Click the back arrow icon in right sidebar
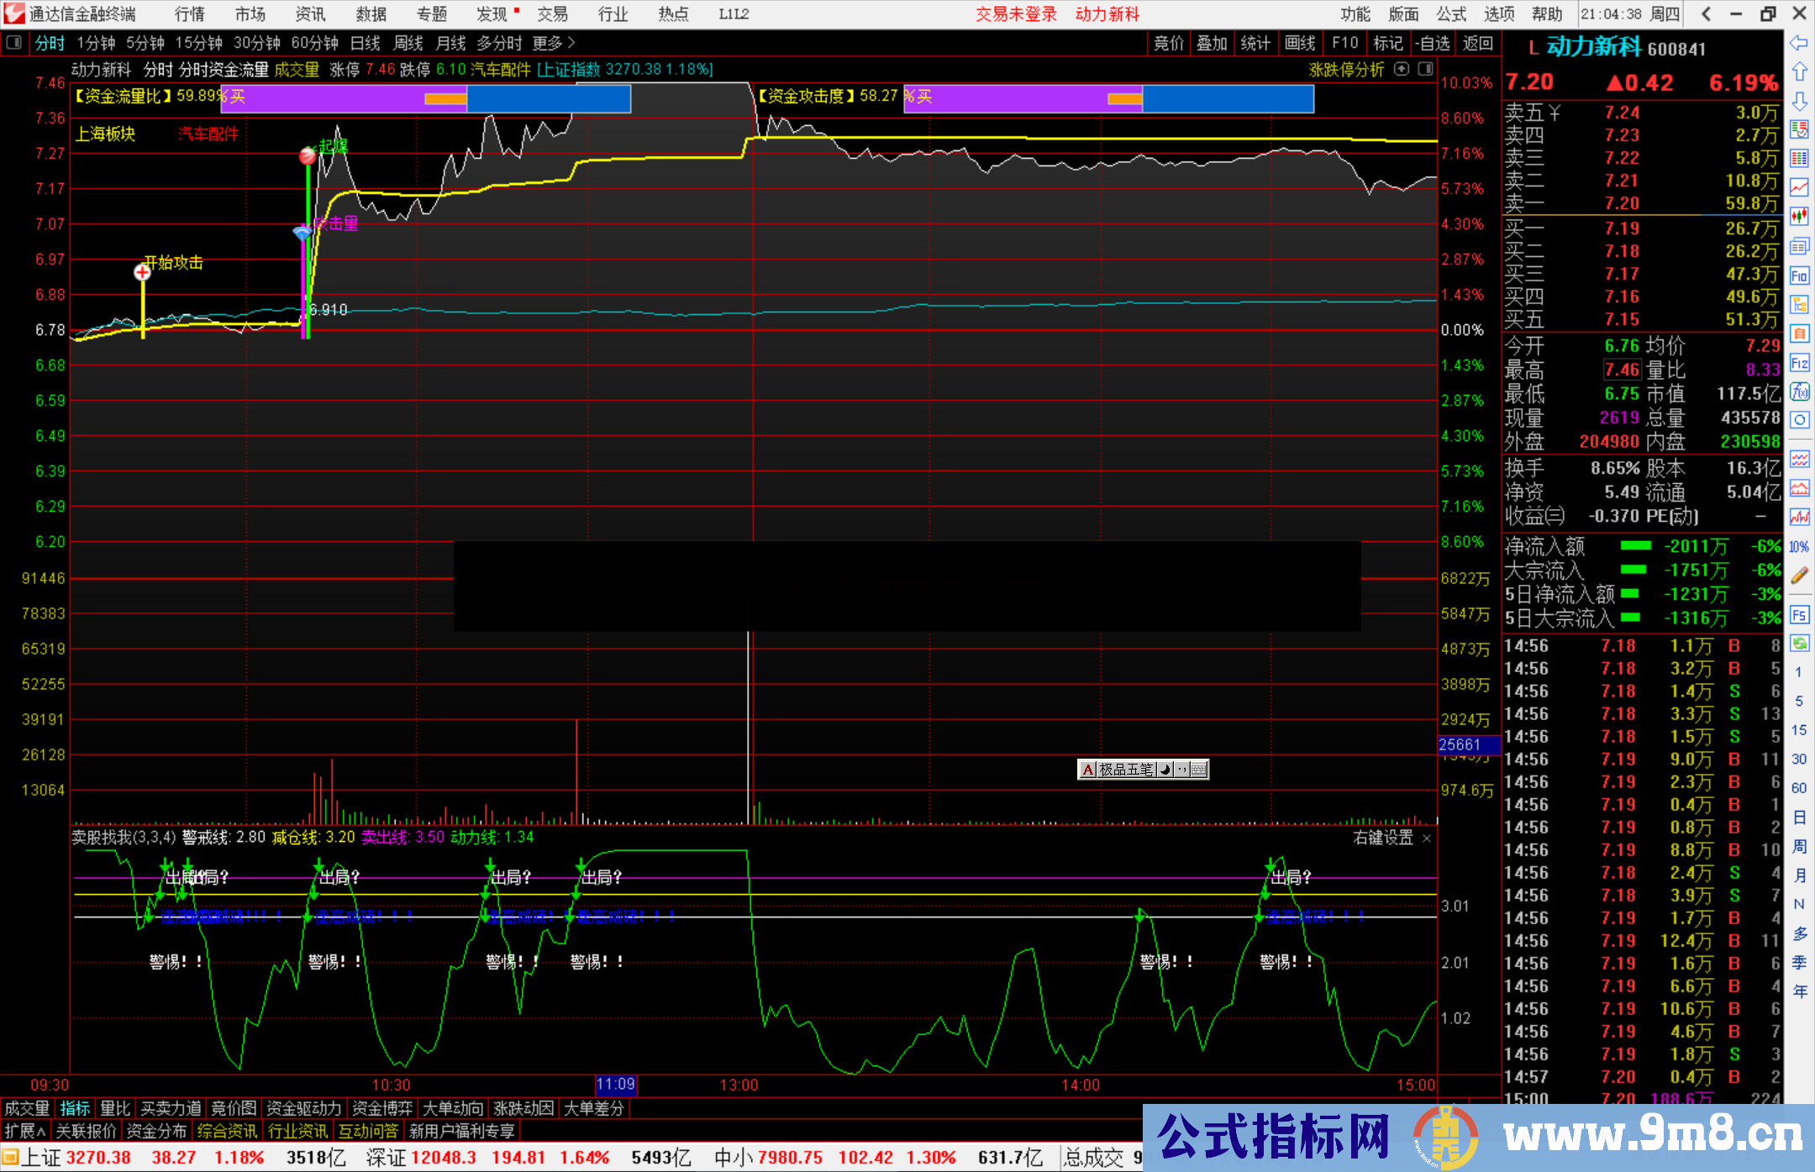Image resolution: width=1815 pixels, height=1172 pixels. pyautogui.click(x=1799, y=43)
